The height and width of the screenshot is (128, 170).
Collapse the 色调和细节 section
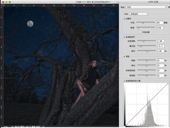click(x=124, y=37)
